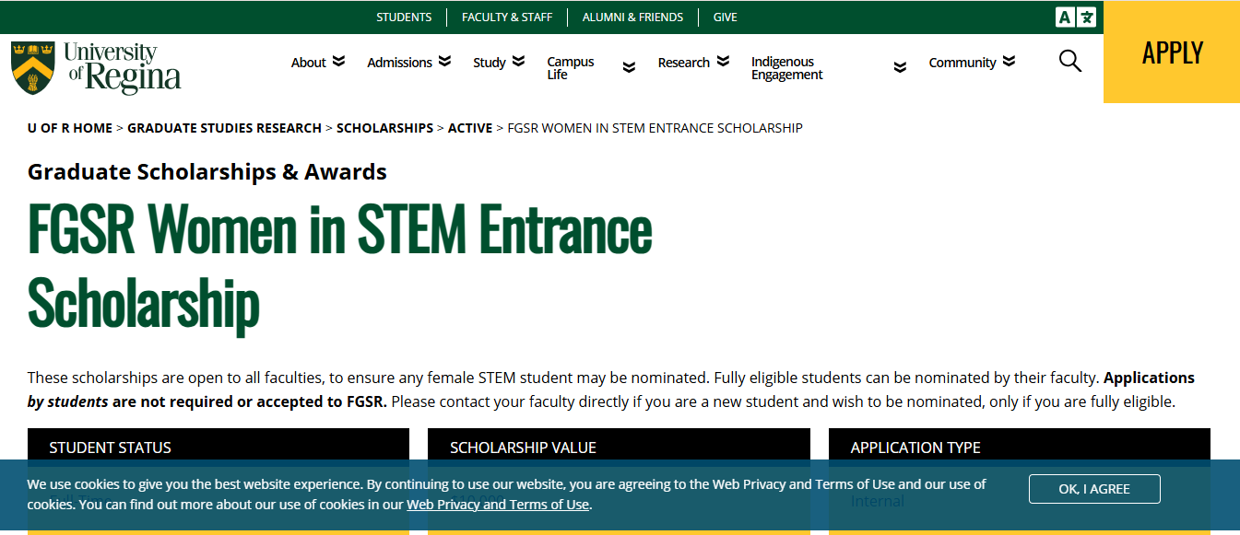Open Web Privacy and Terms of Use link
This screenshot has height=535, width=1240.
click(498, 505)
